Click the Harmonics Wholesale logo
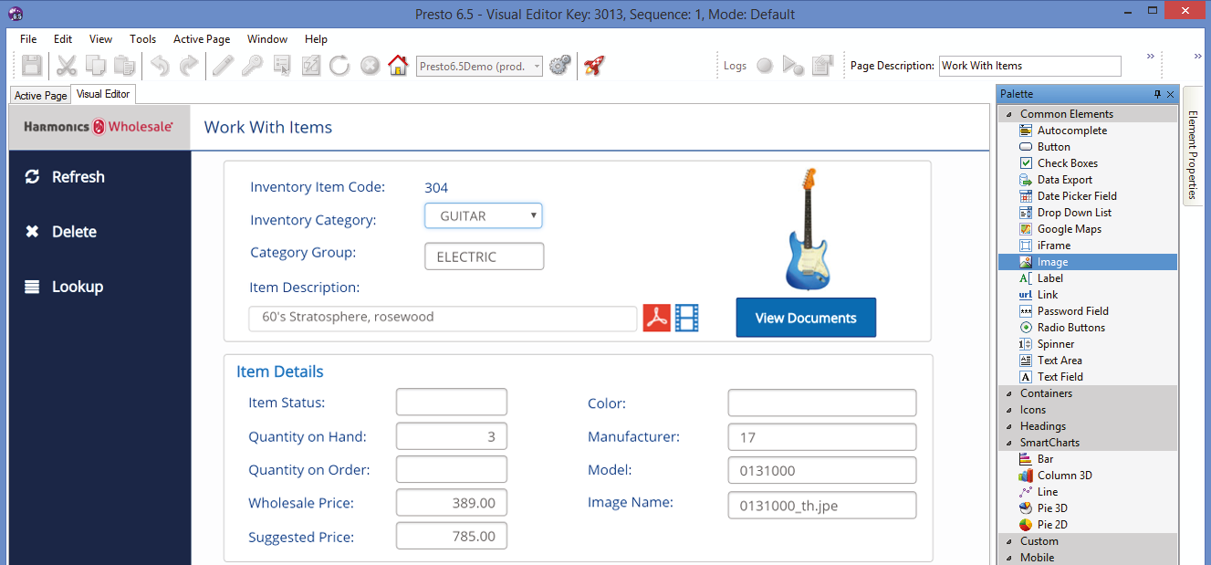Viewport: 1211px width, 565px height. click(99, 127)
